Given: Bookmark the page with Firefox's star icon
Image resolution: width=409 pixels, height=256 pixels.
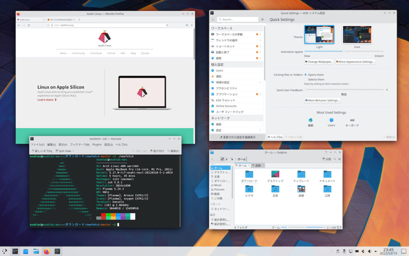Looking at the screenshot, I should 167,24.
